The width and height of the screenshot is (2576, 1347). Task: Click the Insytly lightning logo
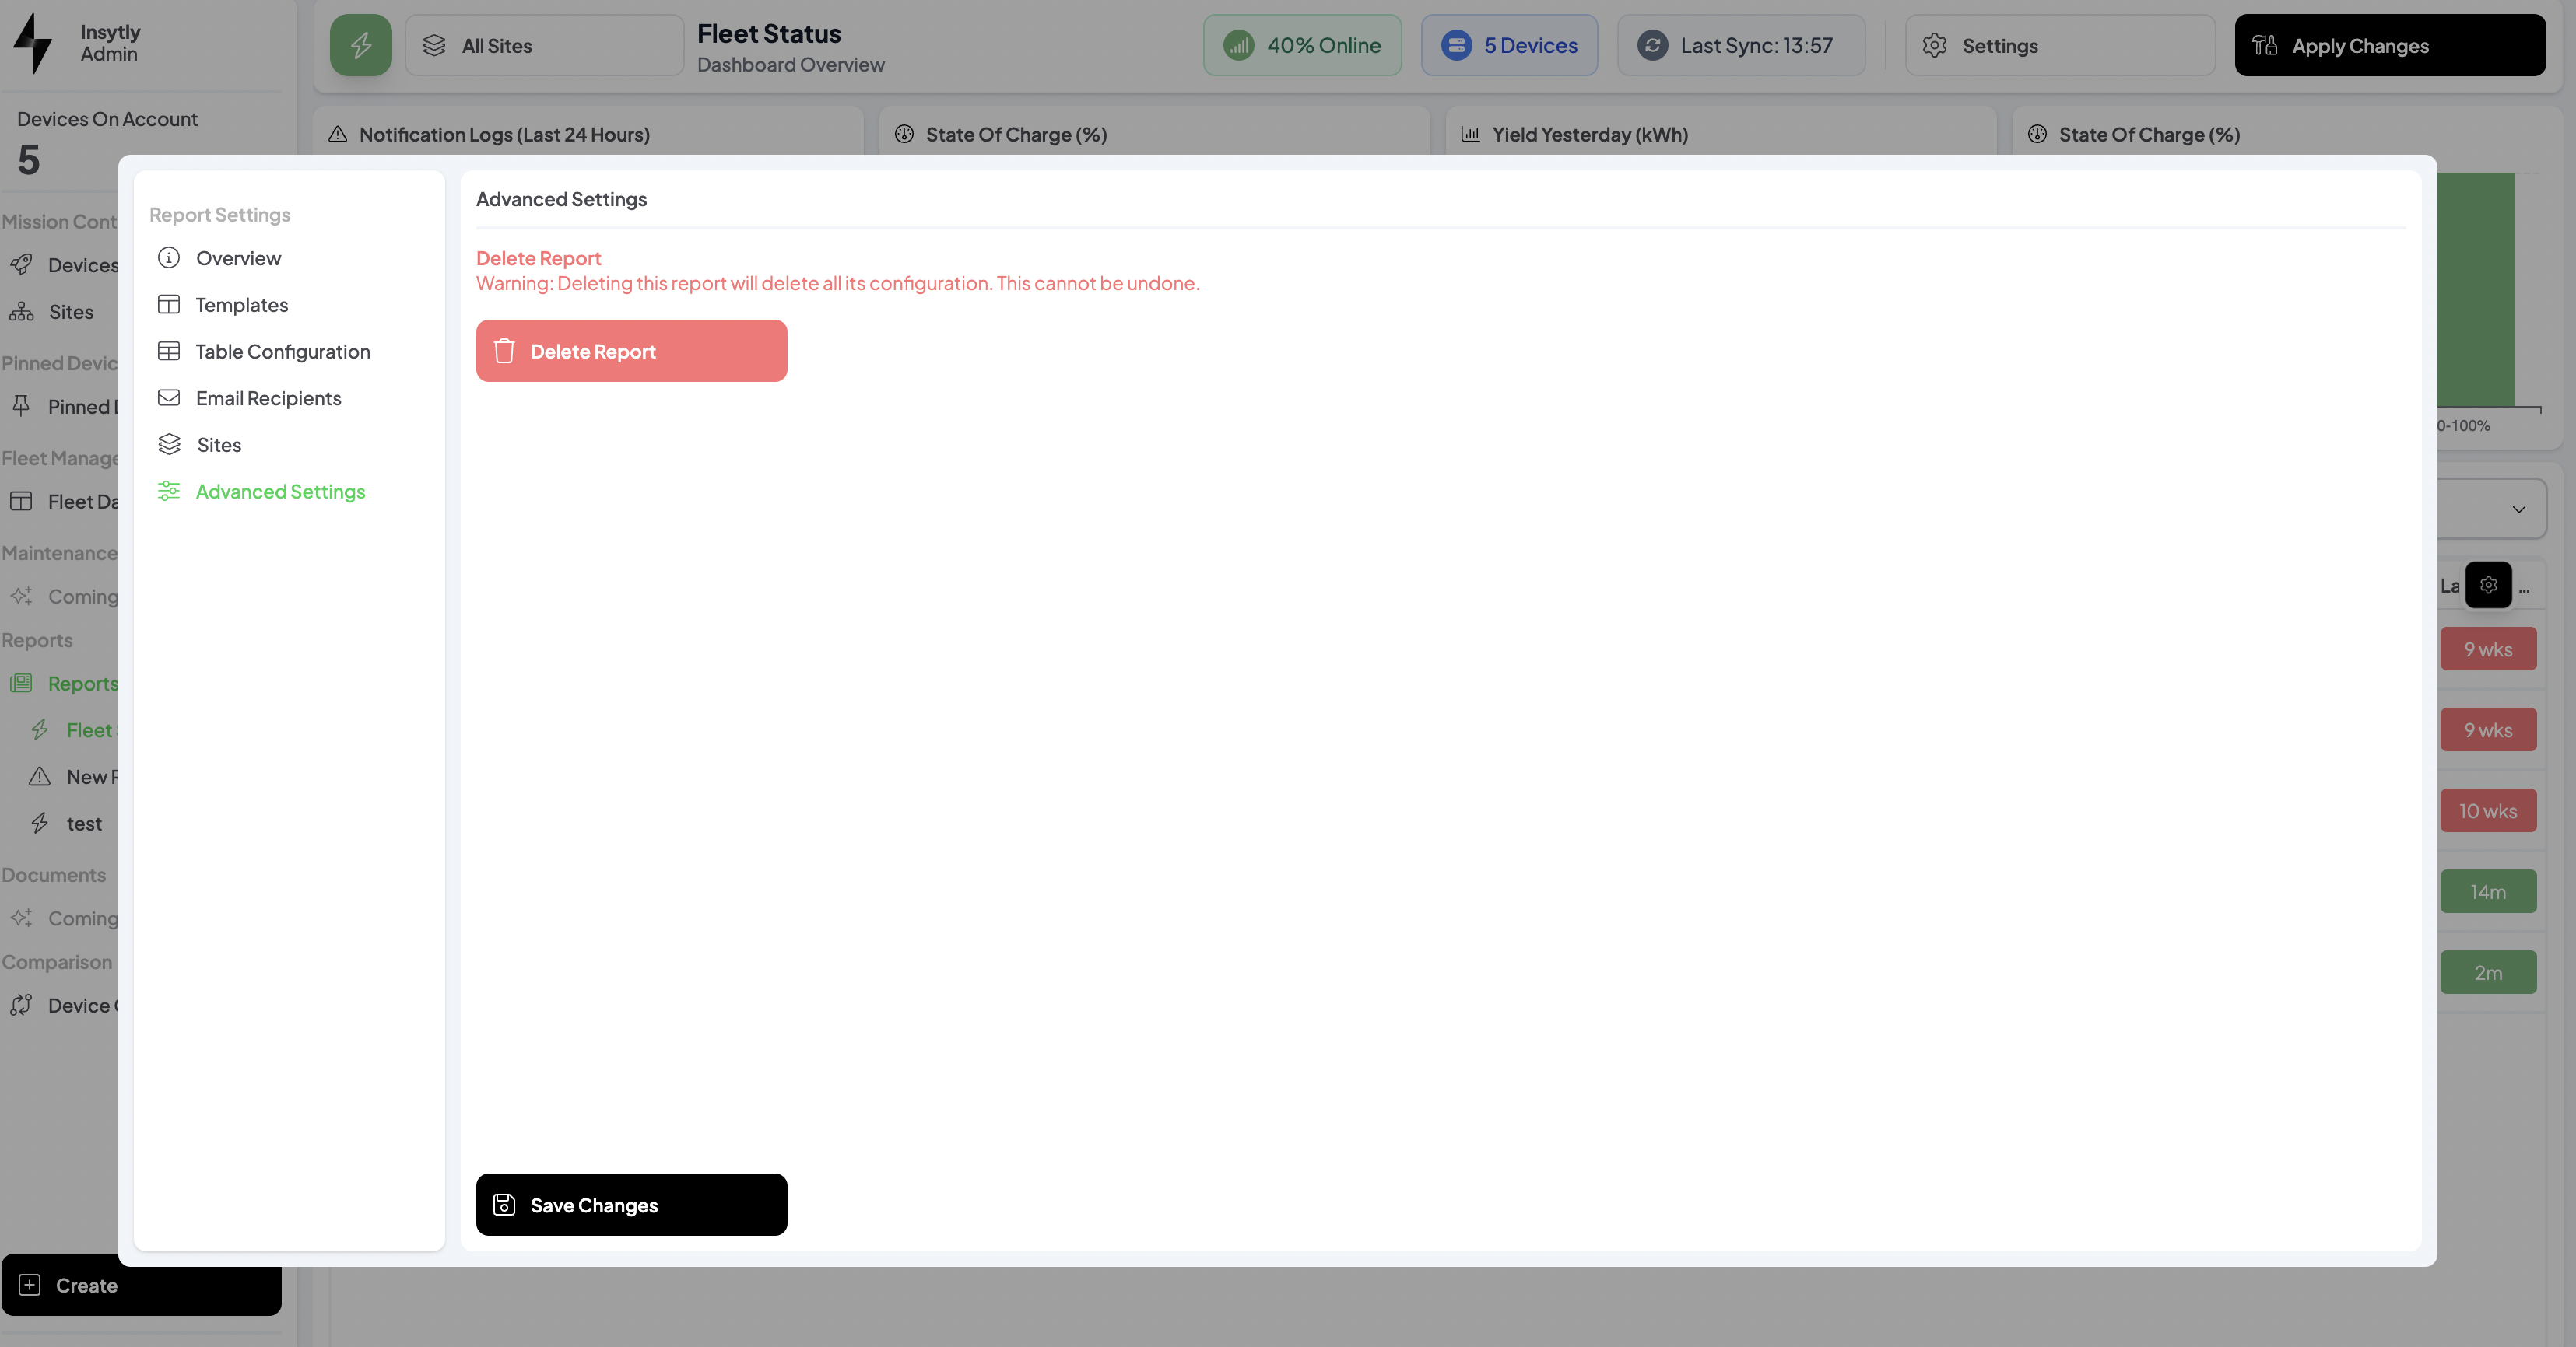pos(33,43)
